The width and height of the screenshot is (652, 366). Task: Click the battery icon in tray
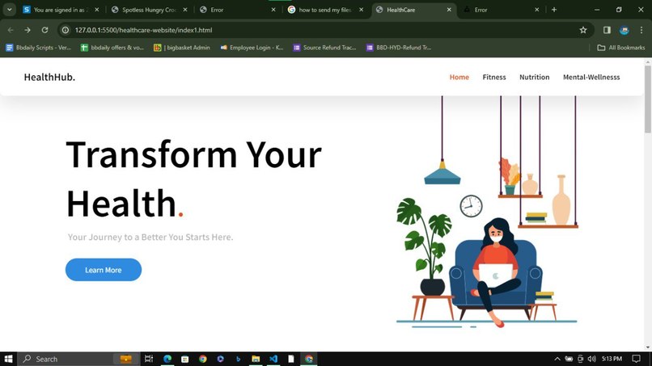pyautogui.click(x=569, y=359)
